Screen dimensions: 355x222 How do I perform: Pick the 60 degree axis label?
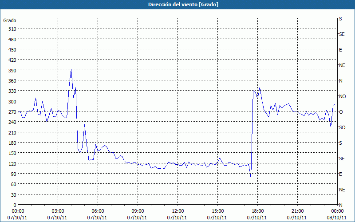click(x=14, y=184)
